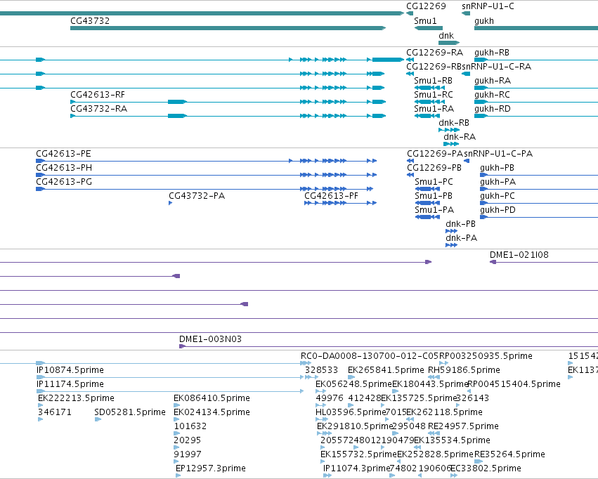Select the CG43732 gene label
Screen dimensions: 598x479
(90, 21)
